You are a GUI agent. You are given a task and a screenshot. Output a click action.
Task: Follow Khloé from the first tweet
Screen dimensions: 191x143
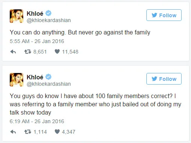(x=164, y=15)
